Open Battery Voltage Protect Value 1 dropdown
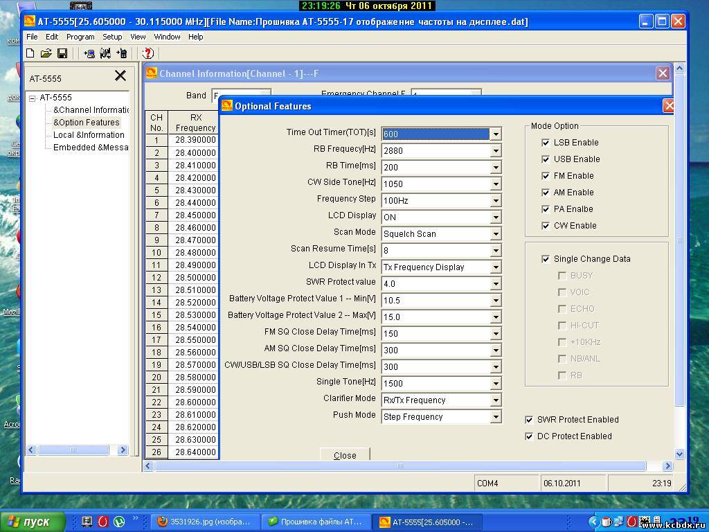709x532 pixels. coord(496,301)
